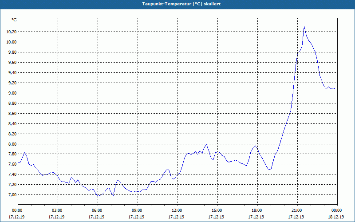Click the '7,80' y-axis label

[x=12, y=154]
